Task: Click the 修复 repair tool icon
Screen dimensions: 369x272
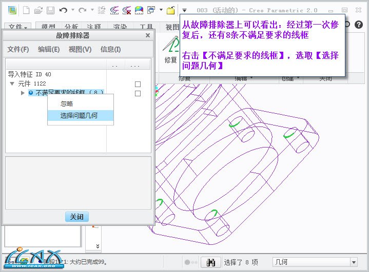Action: click(x=170, y=50)
